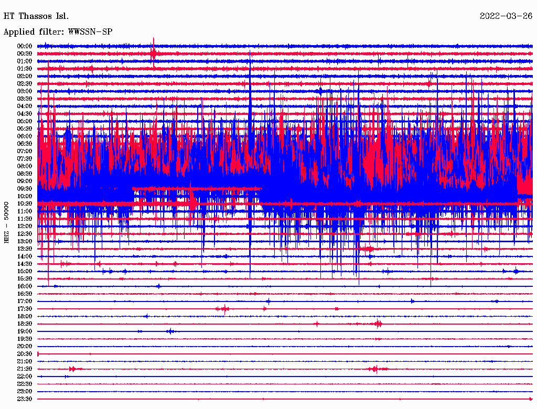Select the 14:30 time label

(25, 264)
